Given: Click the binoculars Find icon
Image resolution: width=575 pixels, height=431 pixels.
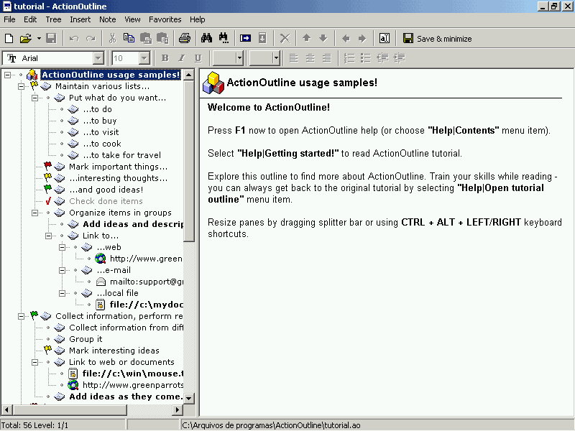Looking at the screenshot, I should coord(207,38).
